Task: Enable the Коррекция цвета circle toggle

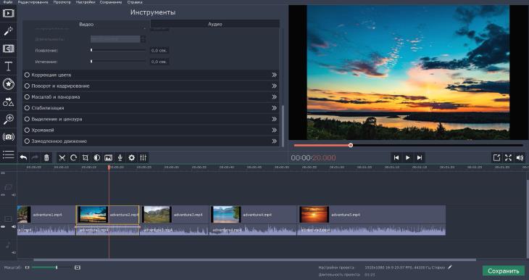Action: tap(27, 75)
